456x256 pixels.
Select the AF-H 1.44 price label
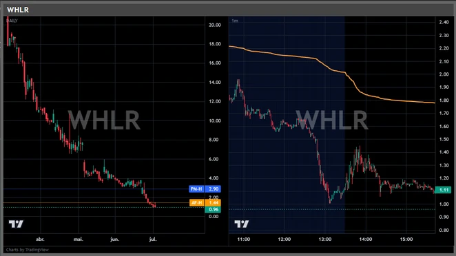[x=205, y=202]
